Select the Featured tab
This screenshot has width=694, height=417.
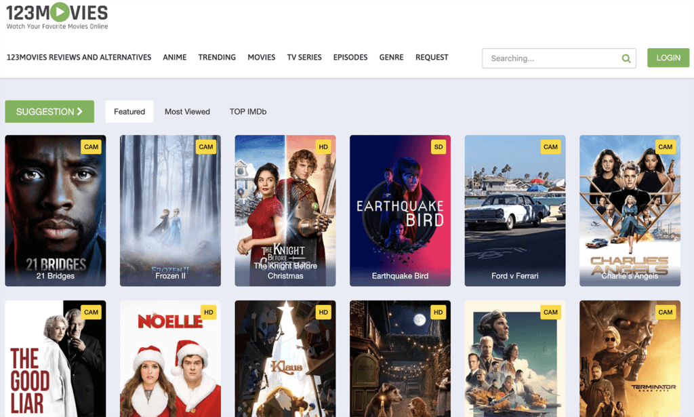pyautogui.click(x=129, y=112)
